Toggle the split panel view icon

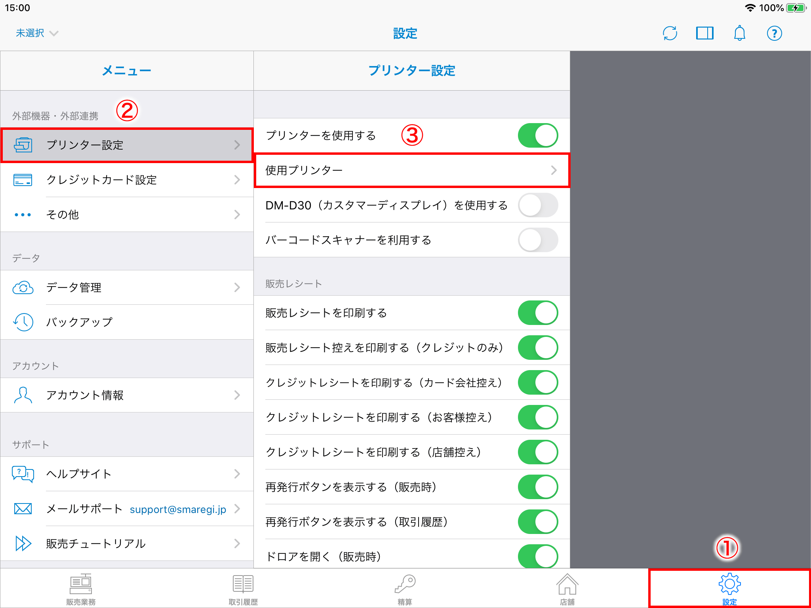704,33
